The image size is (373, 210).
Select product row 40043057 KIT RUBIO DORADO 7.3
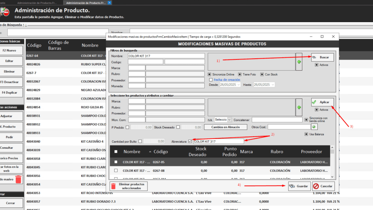(x=183, y=201)
